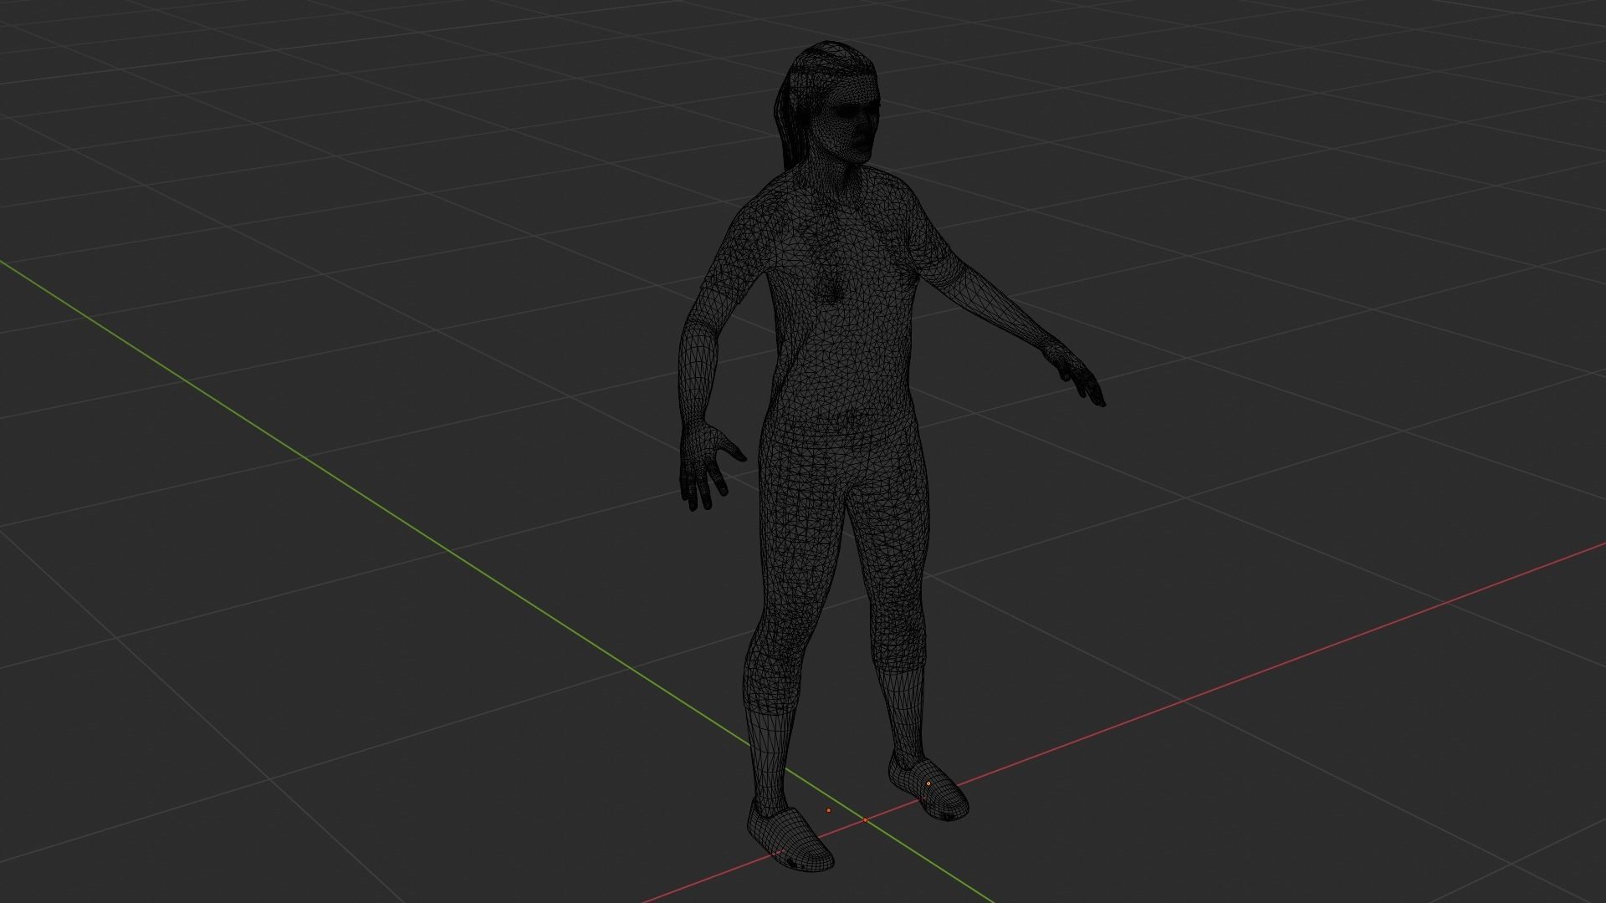The height and width of the screenshot is (903, 1606).
Task: Select the free-standing origin dot between the feet
Action: click(829, 810)
